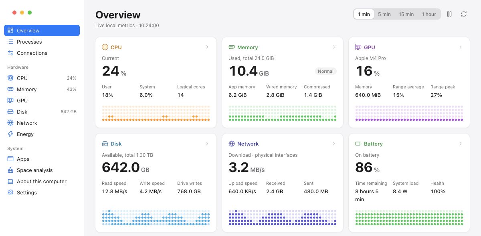The height and width of the screenshot is (236, 481).
Task: Refresh the metrics with the reload icon
Action: [x=464, y=14]
